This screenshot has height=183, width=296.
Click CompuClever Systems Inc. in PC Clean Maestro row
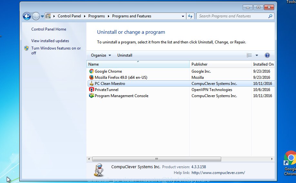pos(214,84)
